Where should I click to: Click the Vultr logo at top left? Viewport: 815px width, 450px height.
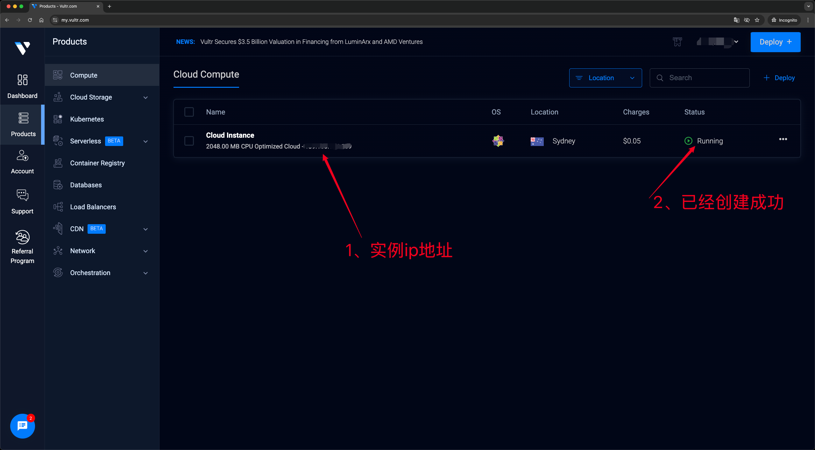(22, 48)
